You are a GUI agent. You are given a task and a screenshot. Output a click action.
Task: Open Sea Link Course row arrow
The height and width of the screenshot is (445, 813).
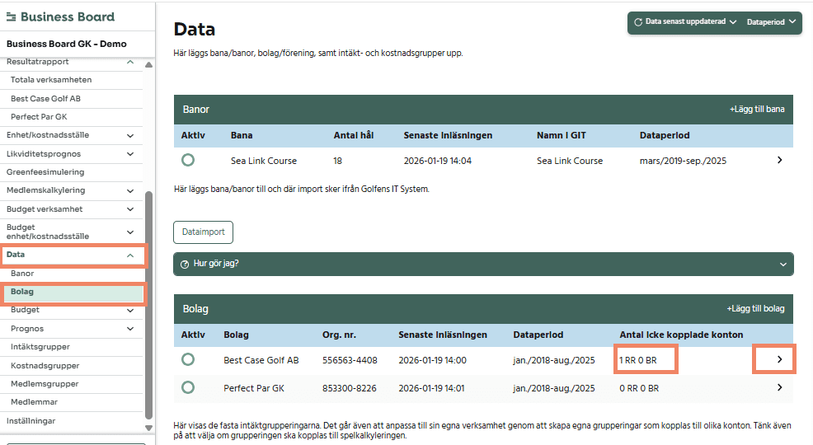pyautogui.click(x=779, y=160)
